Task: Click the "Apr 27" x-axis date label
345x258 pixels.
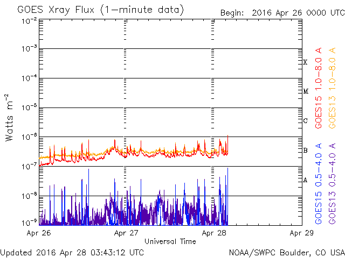Action: coord(126,233)
